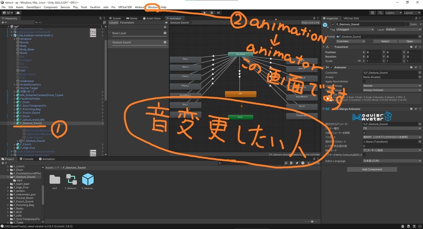Open Transform component help icon

pyautogui.click(x=411, y=47)
